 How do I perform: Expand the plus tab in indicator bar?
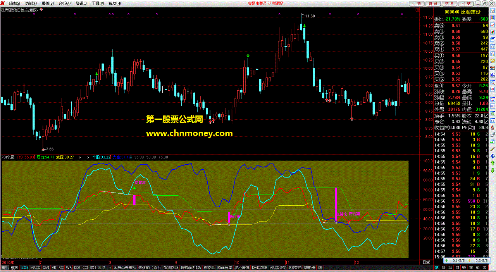click(x=110, y=267)
